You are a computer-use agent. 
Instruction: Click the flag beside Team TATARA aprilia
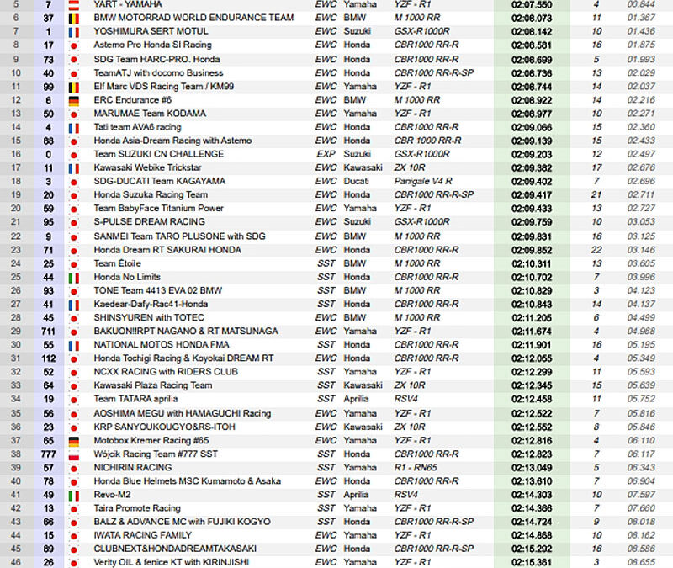coord(74,401)
